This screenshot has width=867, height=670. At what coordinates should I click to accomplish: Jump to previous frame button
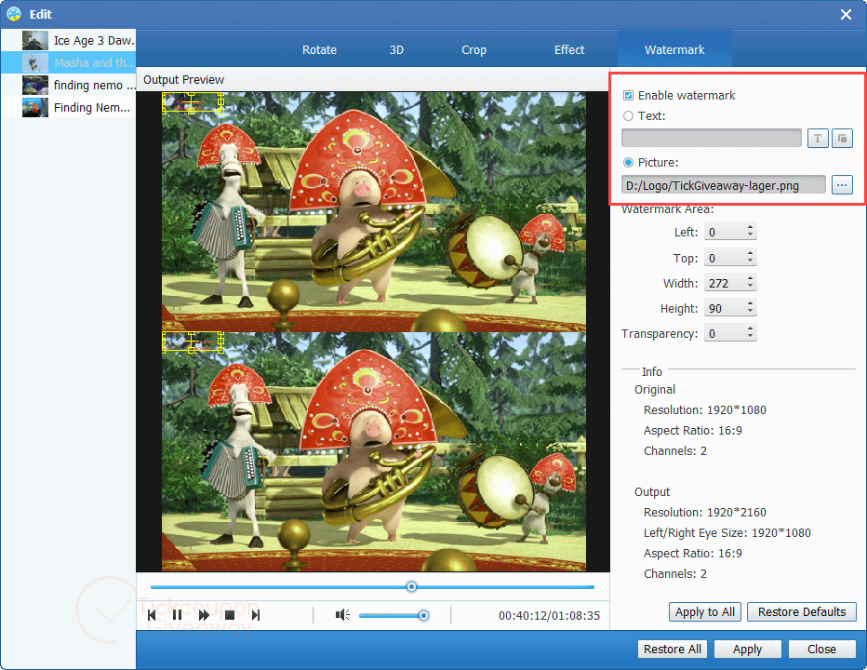pyautogui.click(x=152, y=615)
